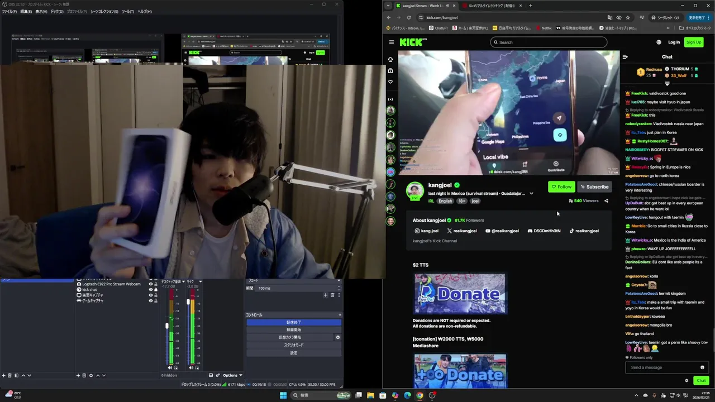Move source up in OBS sources list

coord(98,375)
